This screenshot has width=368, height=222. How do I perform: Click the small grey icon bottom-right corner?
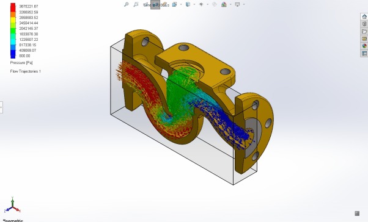(357, 213)
